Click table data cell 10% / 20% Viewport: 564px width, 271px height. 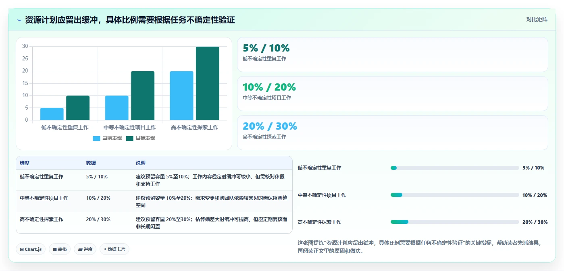coord(98,198)
